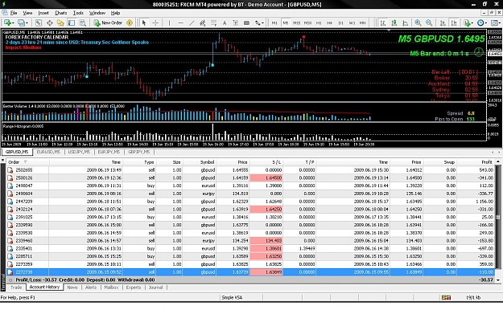
Task: Switch chart to M1 timeframe
Action: (x=274, y=22)
